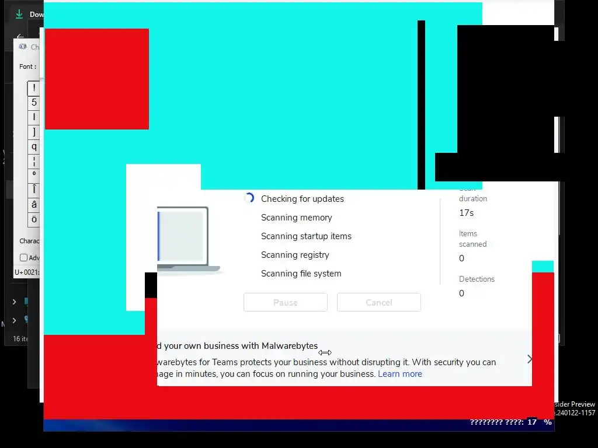Select the 'Î' character cell
The width and height of the screenshot is (598, 448).
[33, 190]
